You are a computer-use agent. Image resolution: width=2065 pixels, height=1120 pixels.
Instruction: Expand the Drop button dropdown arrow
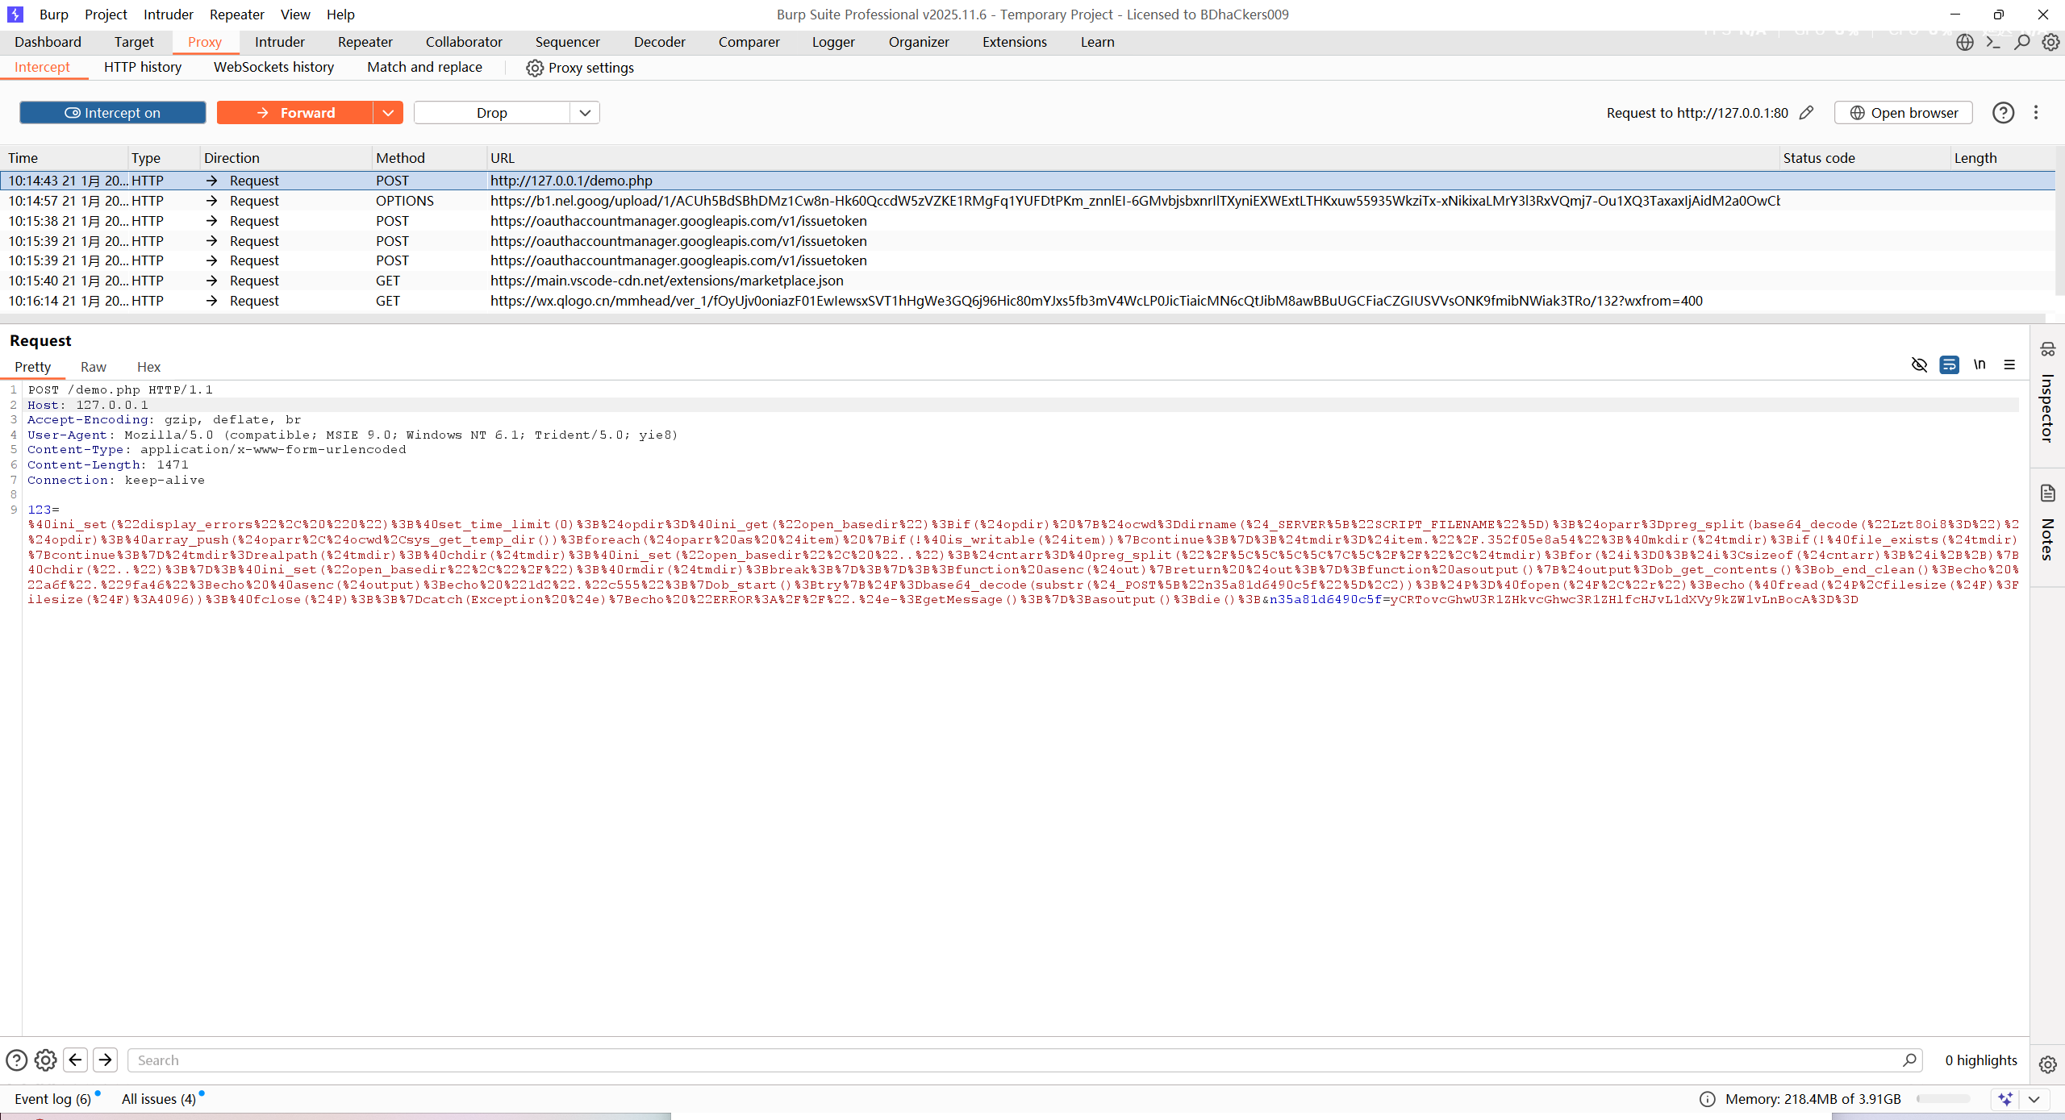[x=585, y=113]
